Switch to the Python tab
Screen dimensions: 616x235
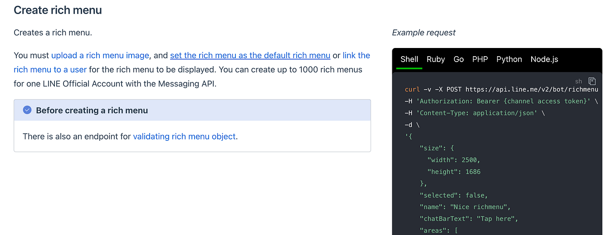(509, 59)
